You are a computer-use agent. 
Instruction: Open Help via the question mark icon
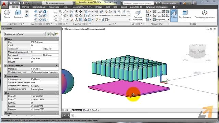[x=192, y=3]
